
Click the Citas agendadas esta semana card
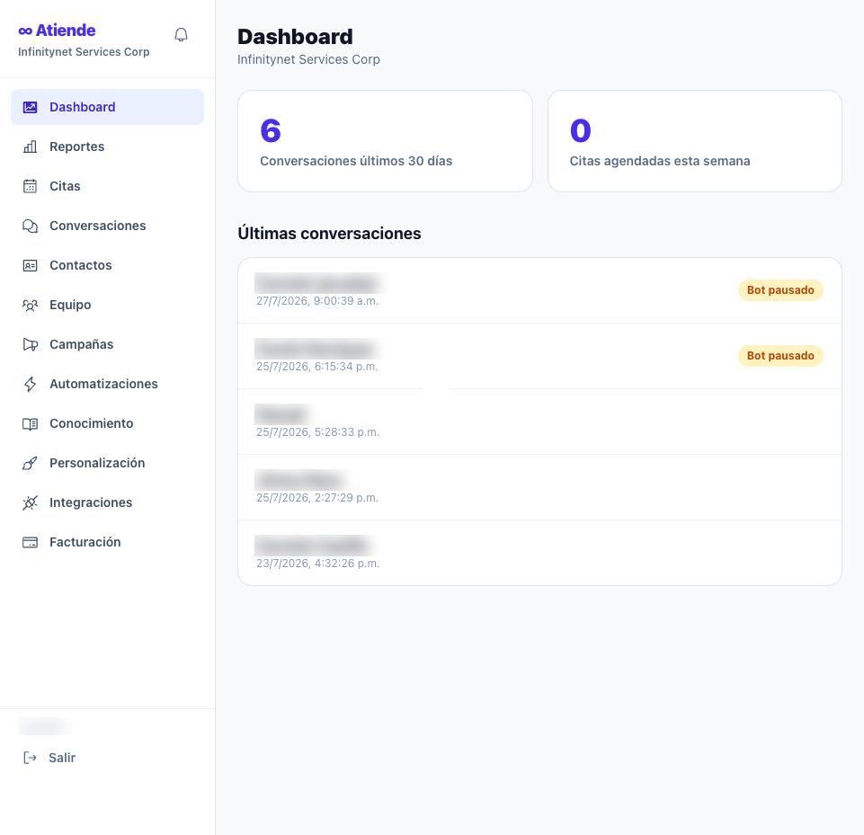(695, 141)
